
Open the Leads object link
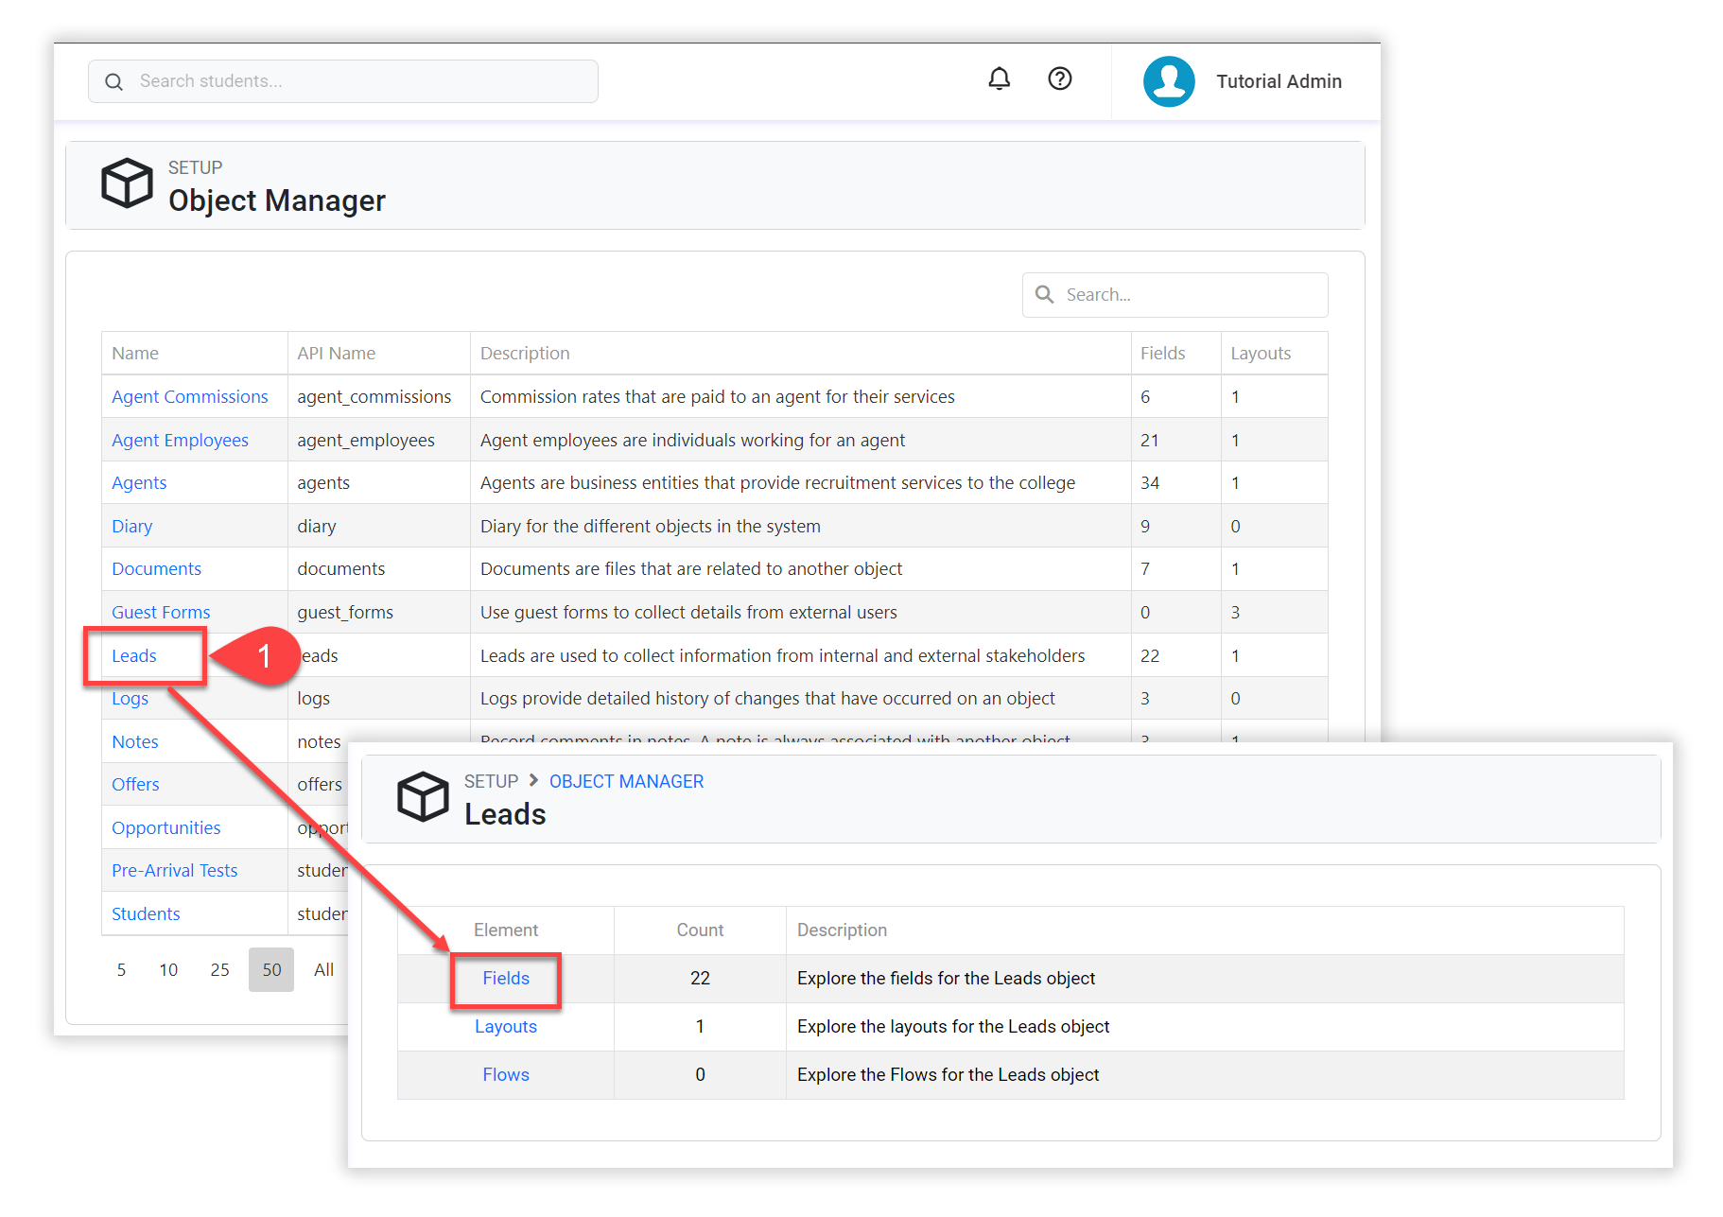click(x=134, y=656)
